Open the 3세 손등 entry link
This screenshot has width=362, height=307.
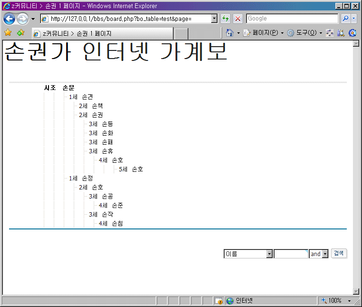[101, 124]
